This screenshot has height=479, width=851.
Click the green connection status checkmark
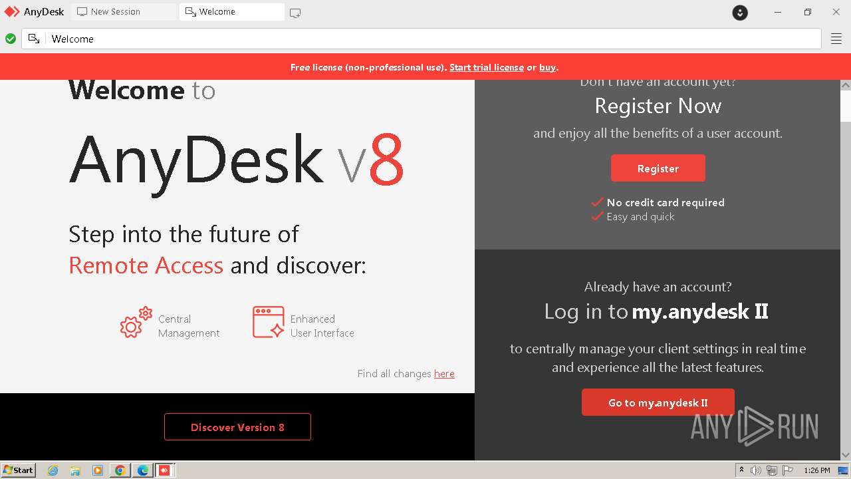(11, 39)
